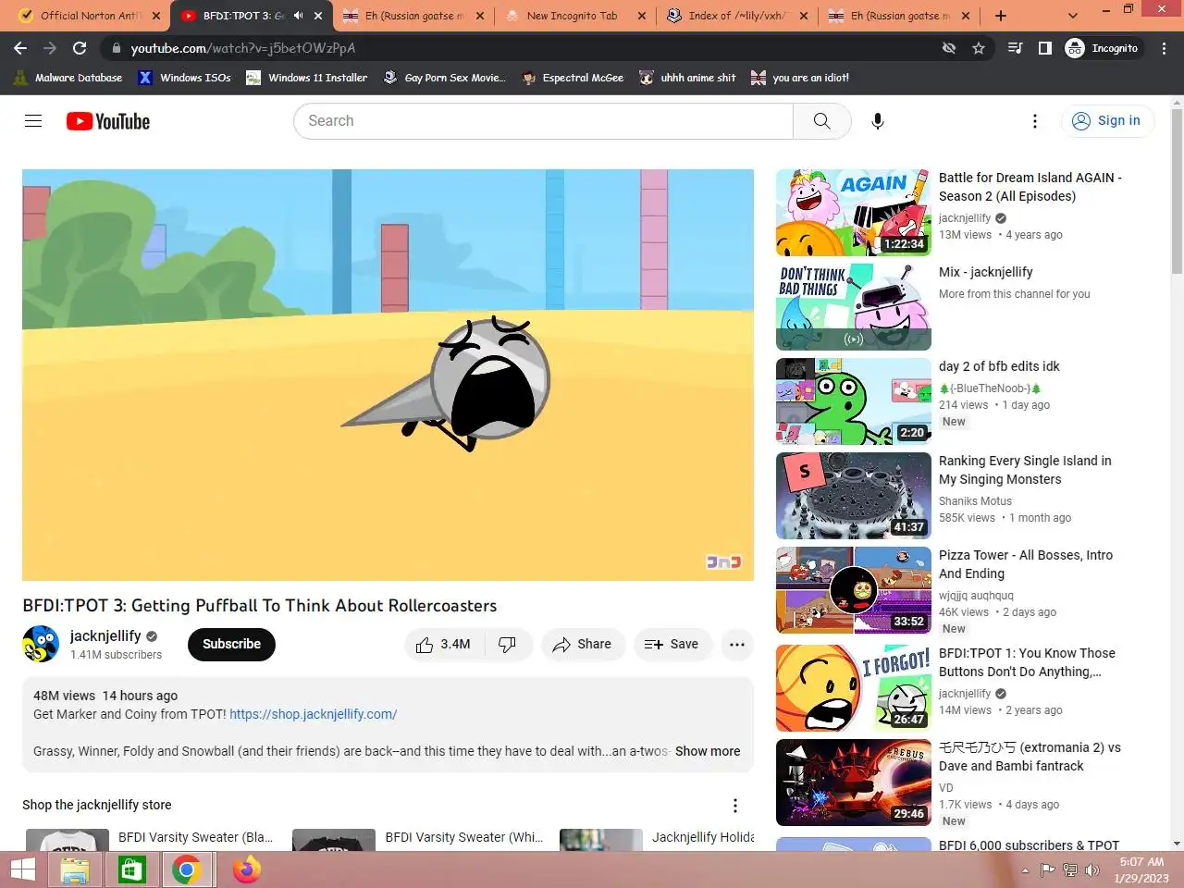The width and height of the screenshot is (1184, 888).
Task: Dislike the video with thumbs down
Action: click(x=507, y=645)
